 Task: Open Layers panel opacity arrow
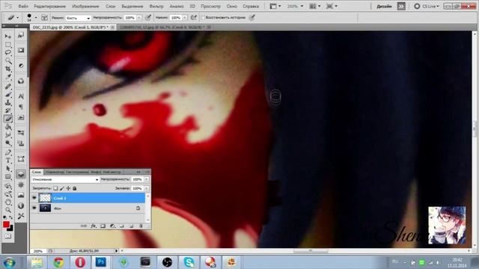pos(147,179)
